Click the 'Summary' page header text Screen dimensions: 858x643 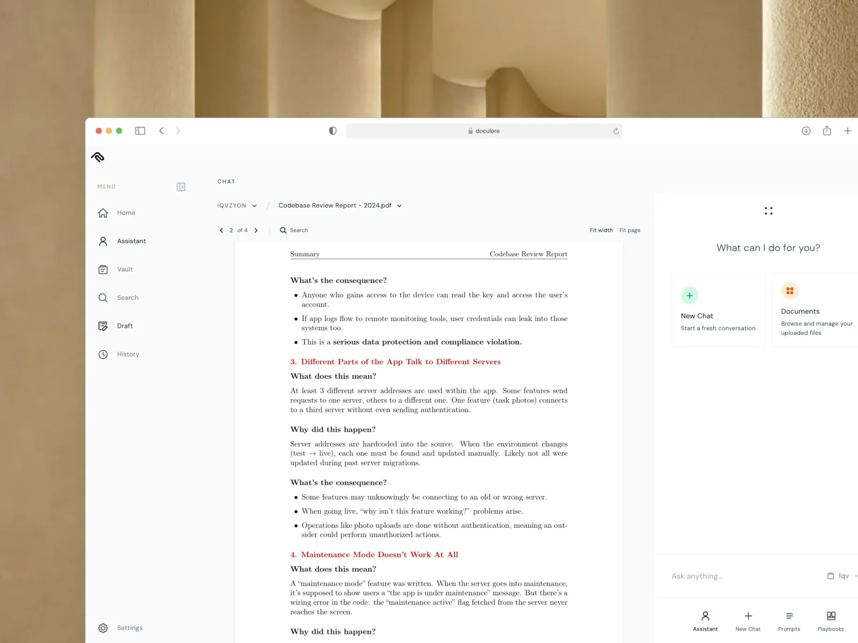point(305,254)
